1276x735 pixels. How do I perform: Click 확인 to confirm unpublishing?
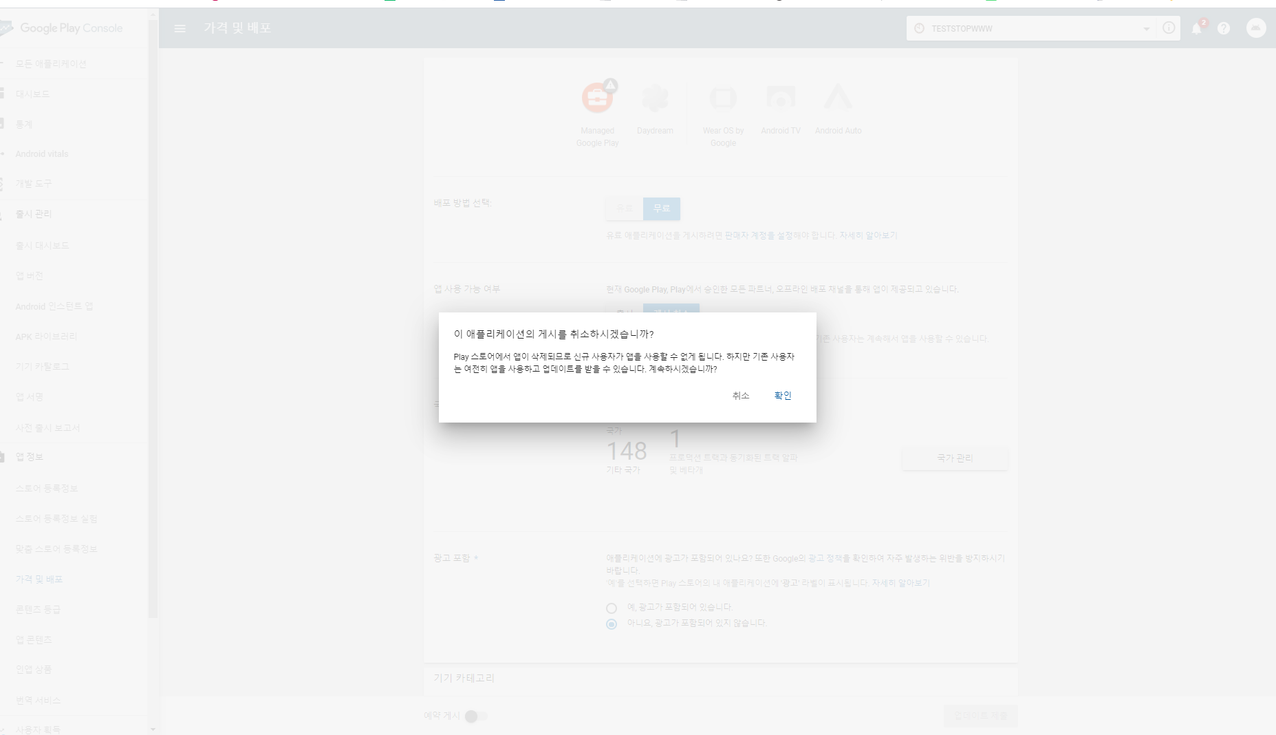tap(783, 396)
